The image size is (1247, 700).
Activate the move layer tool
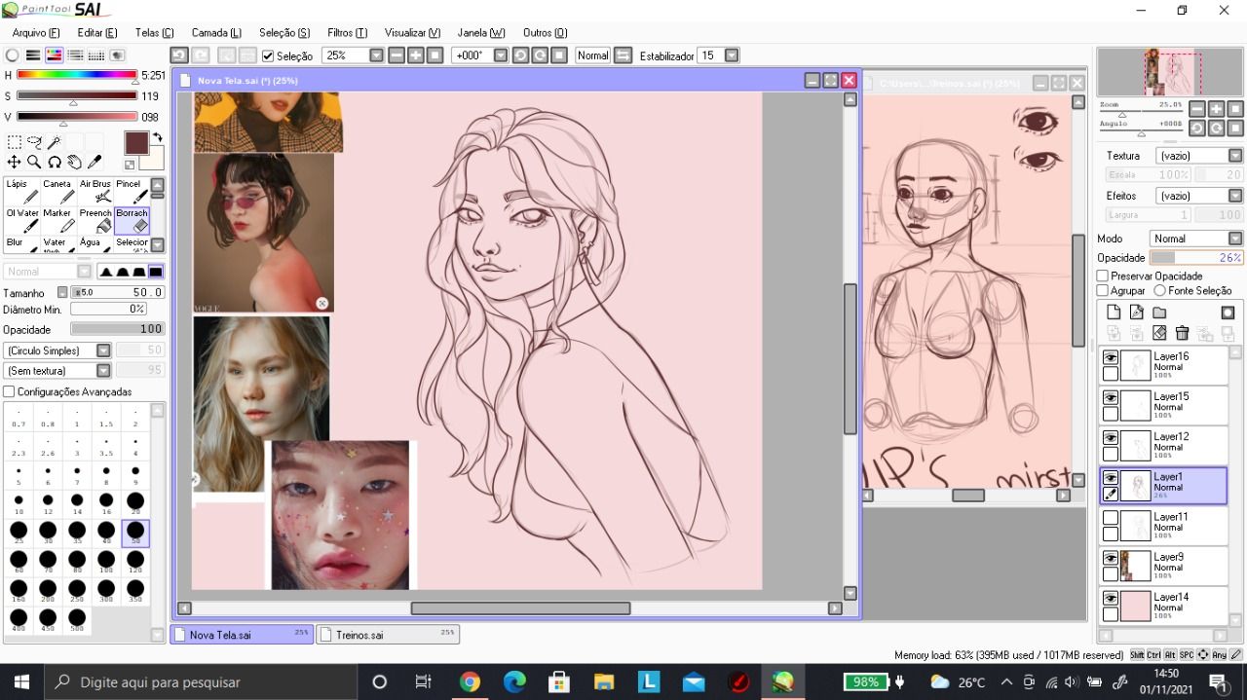coord(14,162)
